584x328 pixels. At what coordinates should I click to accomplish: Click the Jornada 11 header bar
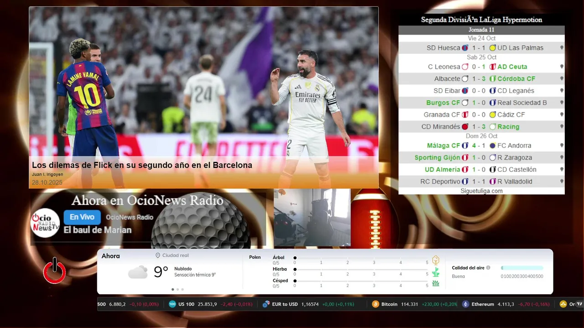coord(481,30)
